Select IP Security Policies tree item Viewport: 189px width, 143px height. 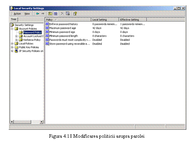click(31, 51)
